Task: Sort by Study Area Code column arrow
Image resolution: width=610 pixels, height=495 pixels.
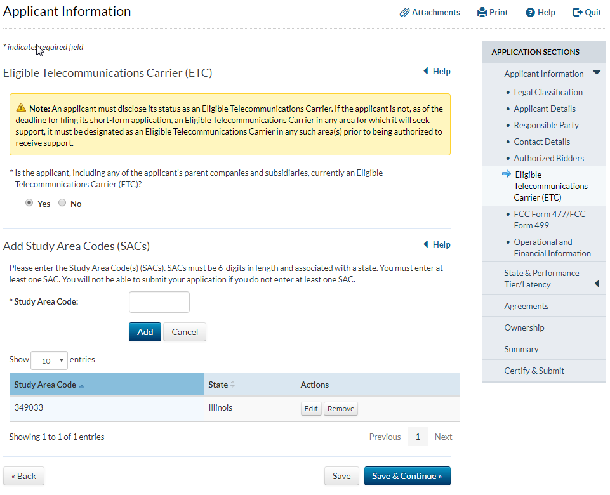Action: tap(81, 385)
